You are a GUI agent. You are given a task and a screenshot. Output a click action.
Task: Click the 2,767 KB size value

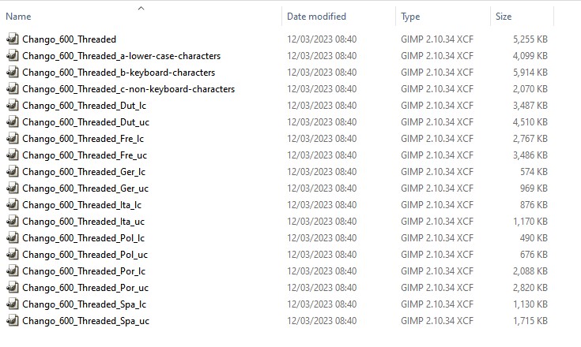coord(530,139)
